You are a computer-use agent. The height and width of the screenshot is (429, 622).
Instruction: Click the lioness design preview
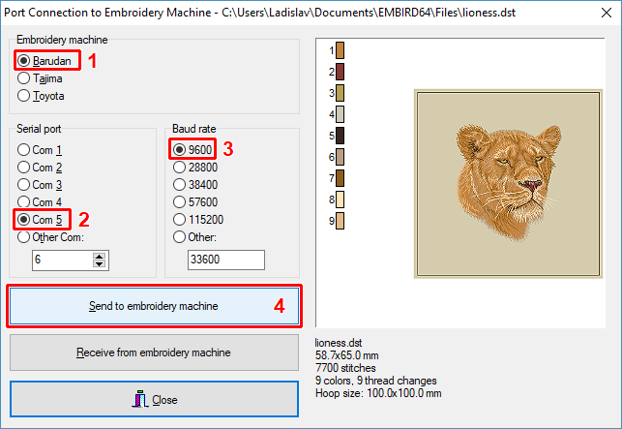[x=508, y=184]
